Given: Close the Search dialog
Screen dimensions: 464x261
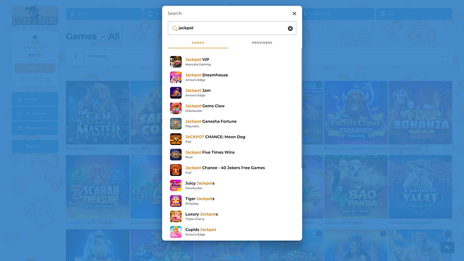Looking at the screenshot, I should pyautogui.click(x=294, y=14).
